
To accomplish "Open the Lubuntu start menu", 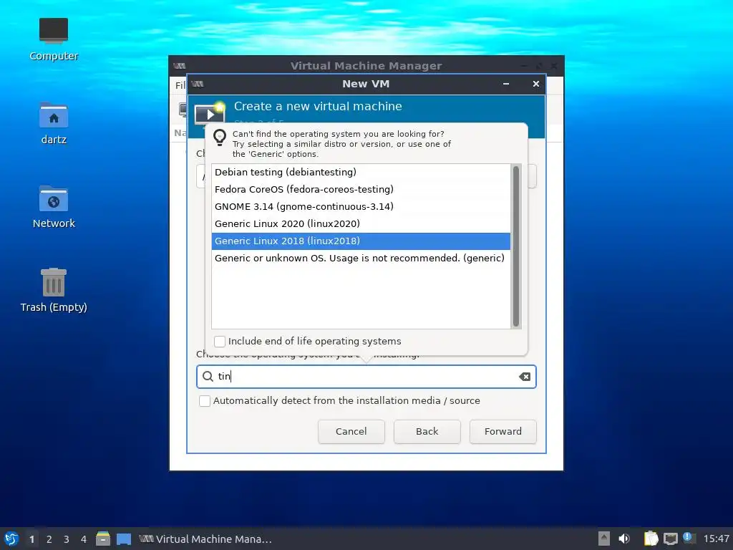I will click(x=11, y=539).
